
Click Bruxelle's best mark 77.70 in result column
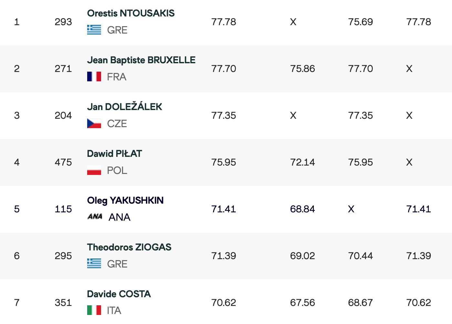click(x=224, y=69)
